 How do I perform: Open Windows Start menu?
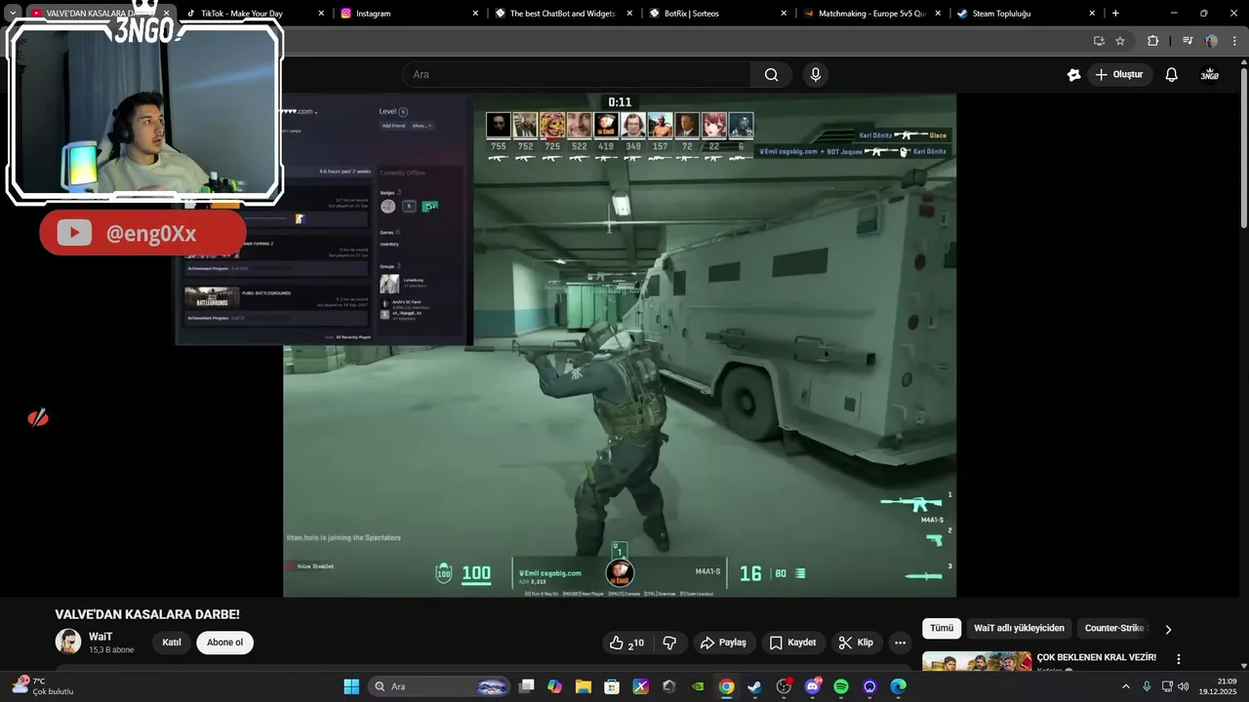[351, 686]
